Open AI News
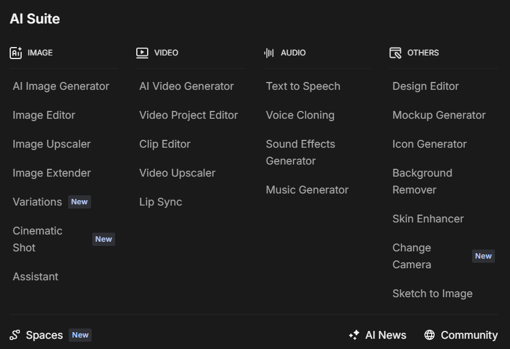 coord(386,335)
